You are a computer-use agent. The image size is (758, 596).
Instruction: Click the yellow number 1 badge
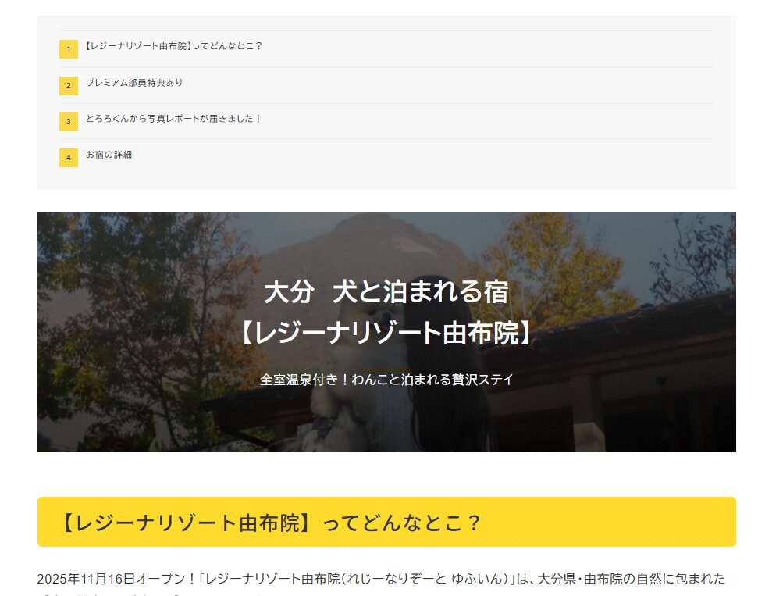click(68, 49)
